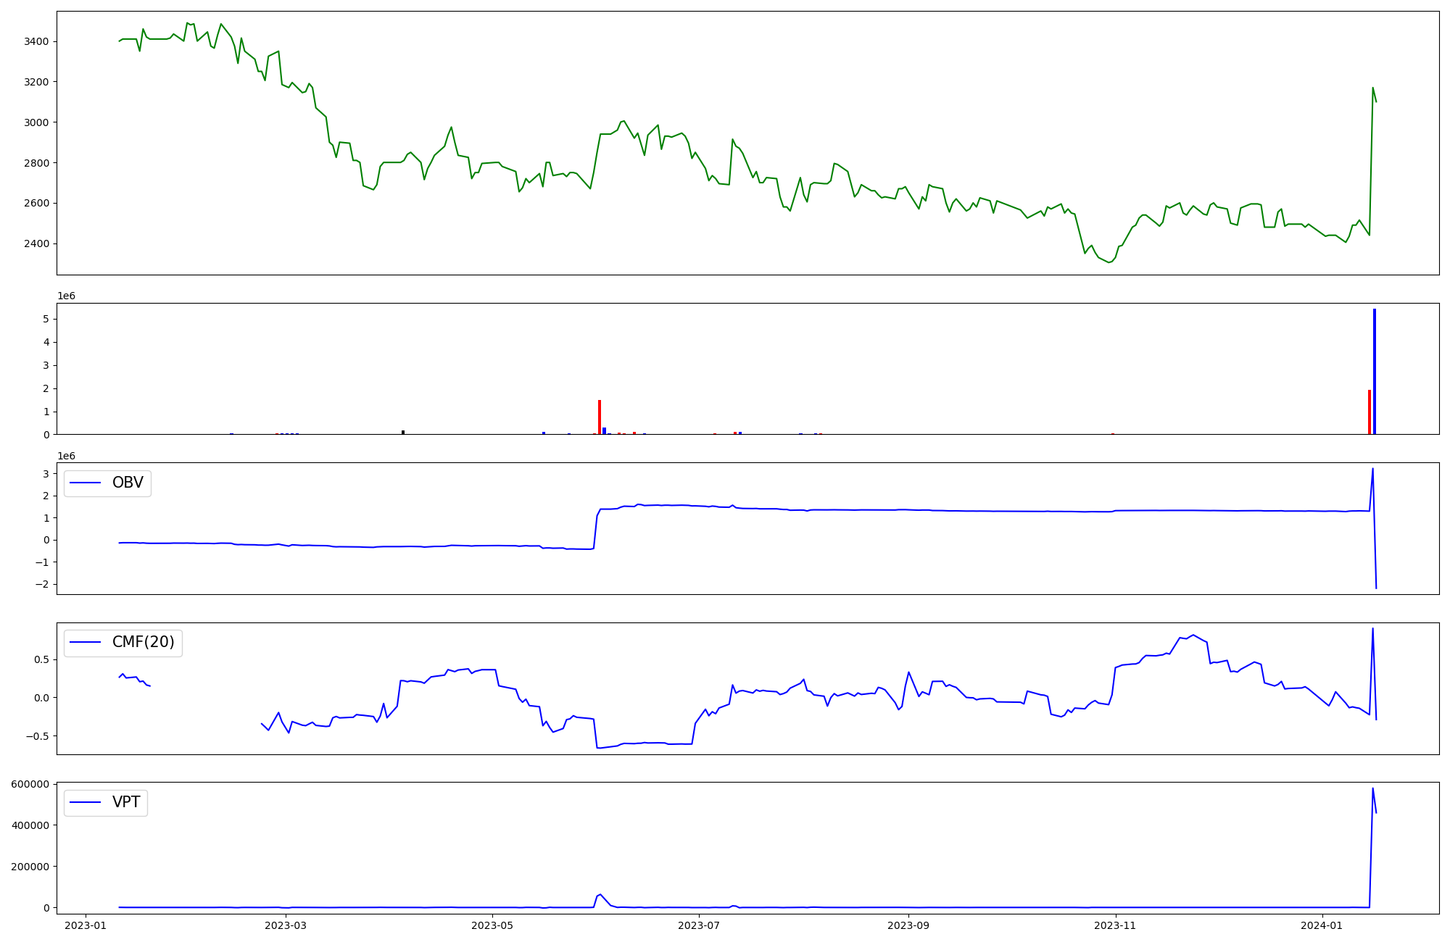Click the tall red volume bar near 2023-06

[x=600, y=417]
